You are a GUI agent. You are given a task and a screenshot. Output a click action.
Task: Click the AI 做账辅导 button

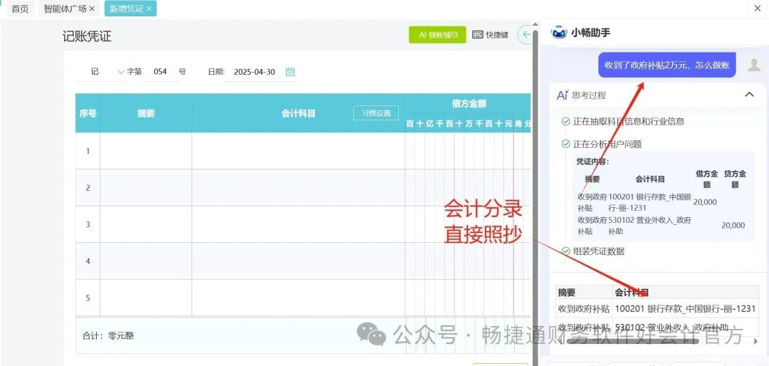[x=437, y=35]
